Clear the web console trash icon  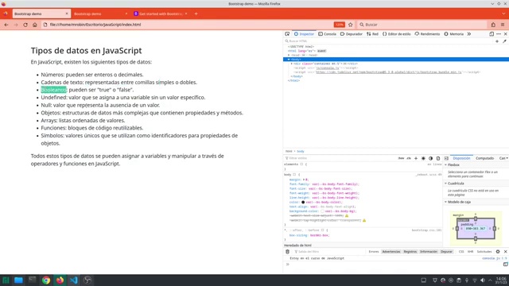(x=287, y=252)
